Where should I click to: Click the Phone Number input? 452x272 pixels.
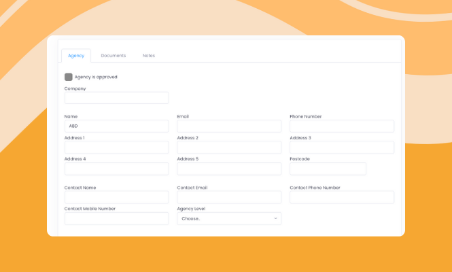coord(341,126)
